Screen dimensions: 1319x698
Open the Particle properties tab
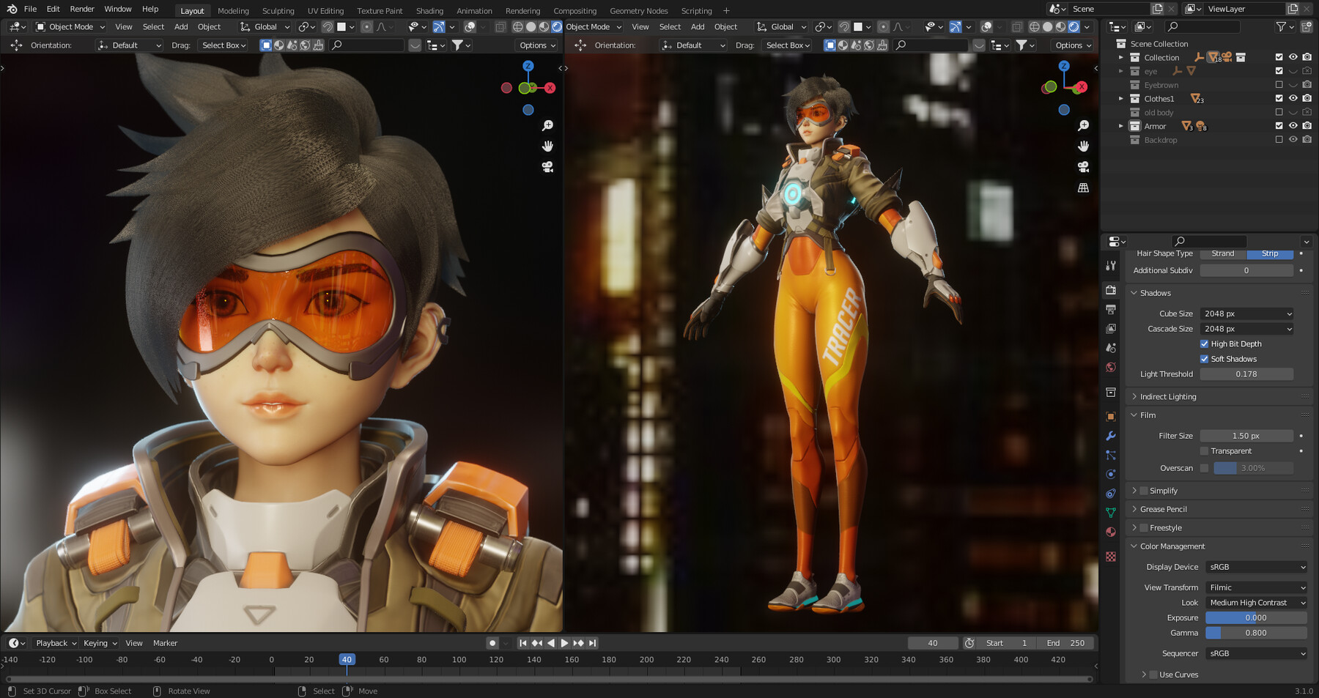1111,455
